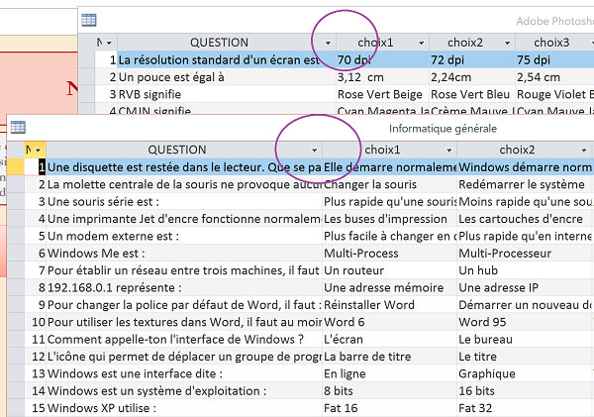This screenshot has width=594, height=417.
Task: Select the cell "Rose Vert Beige"
Action: [x=382, y=94]
